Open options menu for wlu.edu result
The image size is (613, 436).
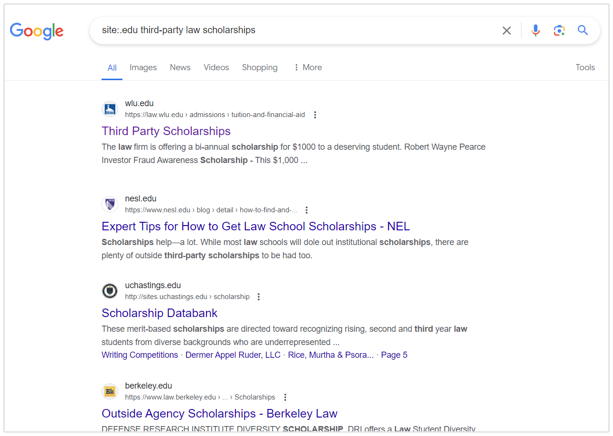[315, 115]
